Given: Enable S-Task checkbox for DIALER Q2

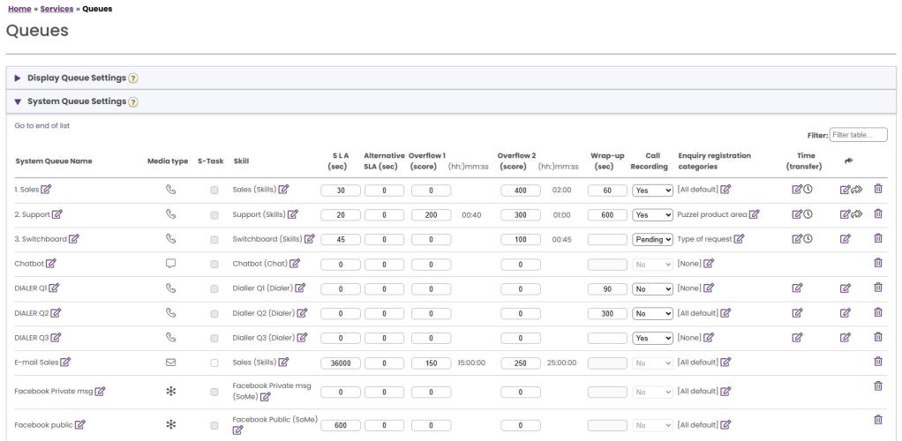Looking at the screenshot, I should click(x=214, y=312).
